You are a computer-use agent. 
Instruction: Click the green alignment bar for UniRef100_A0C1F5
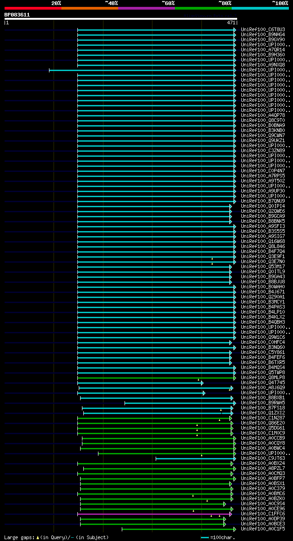178,529
